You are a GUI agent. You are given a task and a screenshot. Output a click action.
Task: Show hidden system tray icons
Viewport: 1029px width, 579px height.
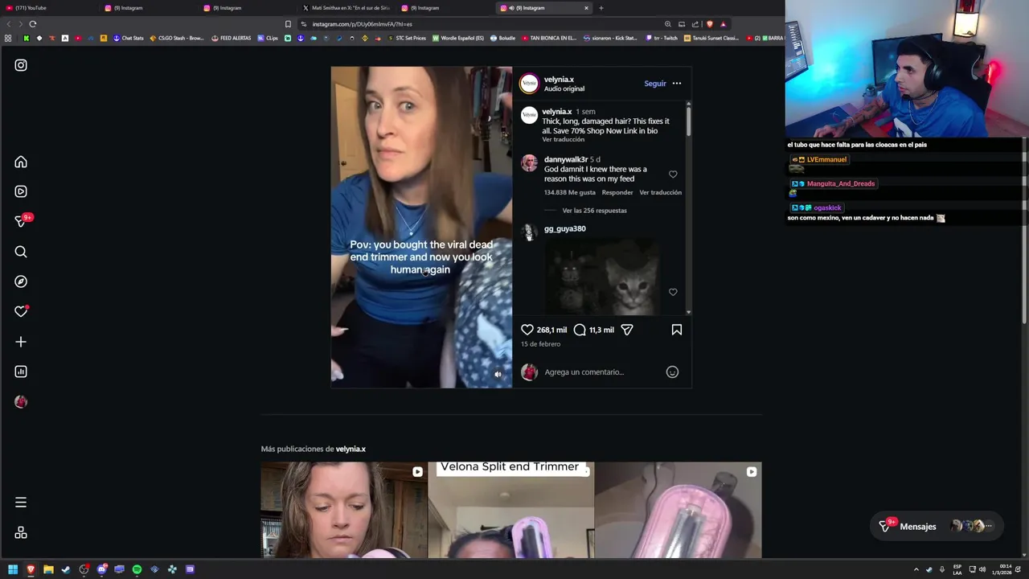tap(916, 569)
